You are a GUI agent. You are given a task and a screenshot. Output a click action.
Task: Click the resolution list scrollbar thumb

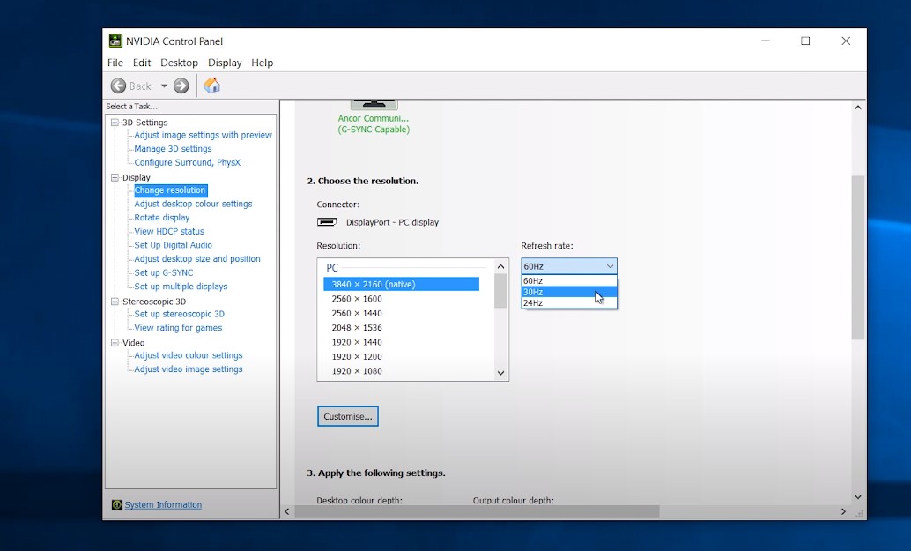pos(500,290)
